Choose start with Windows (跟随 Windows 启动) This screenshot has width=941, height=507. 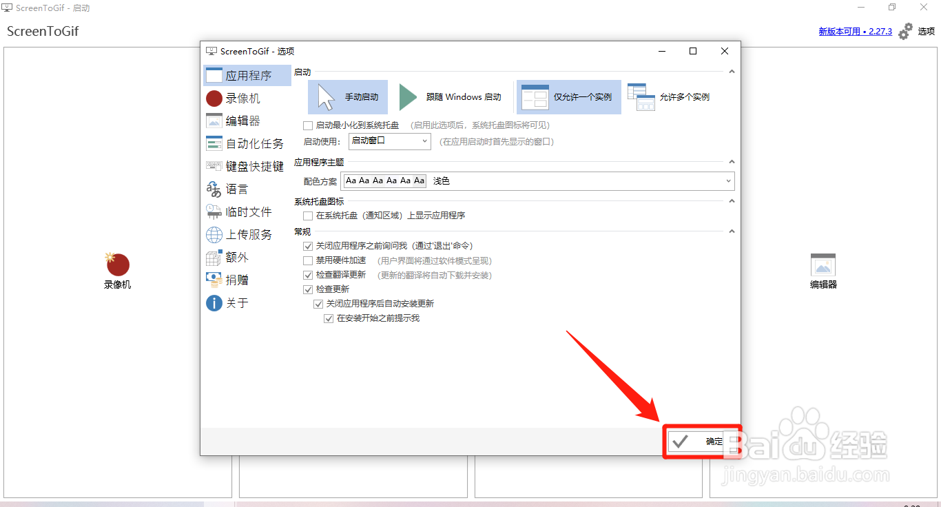tap(452, 97)
